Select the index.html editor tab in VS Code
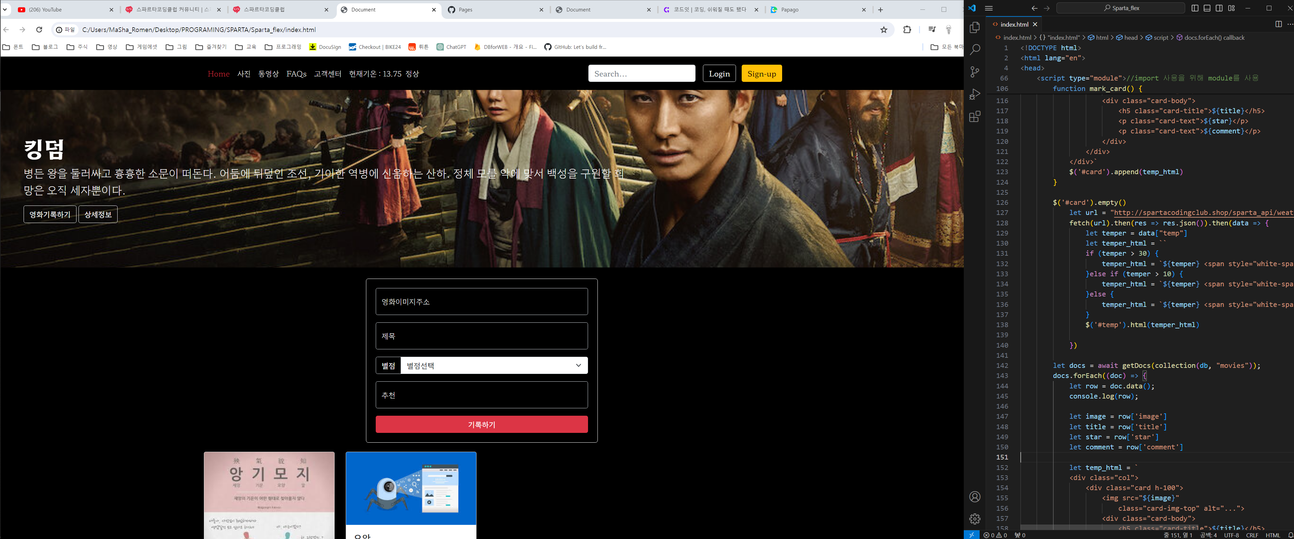 [x=1014, y=24]
